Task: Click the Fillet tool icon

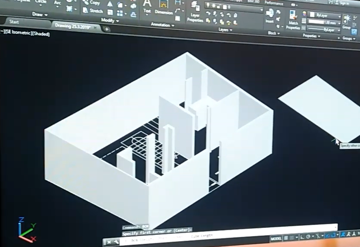Action: (x=120, y=5)
